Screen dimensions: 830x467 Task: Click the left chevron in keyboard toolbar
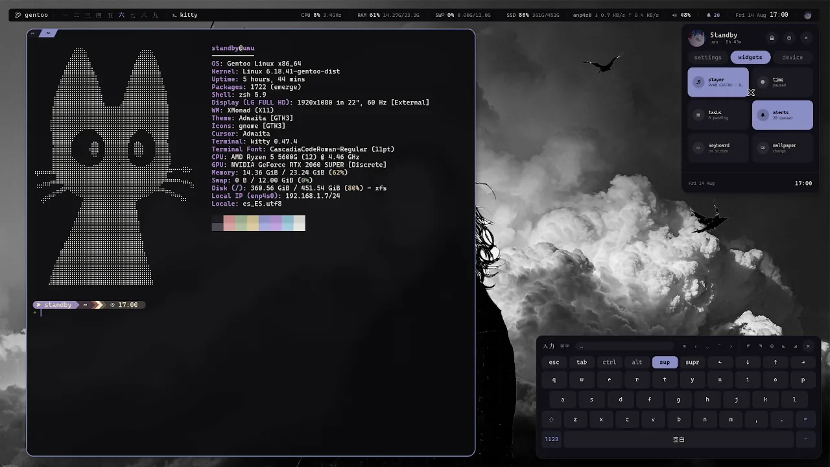[696, 346]
